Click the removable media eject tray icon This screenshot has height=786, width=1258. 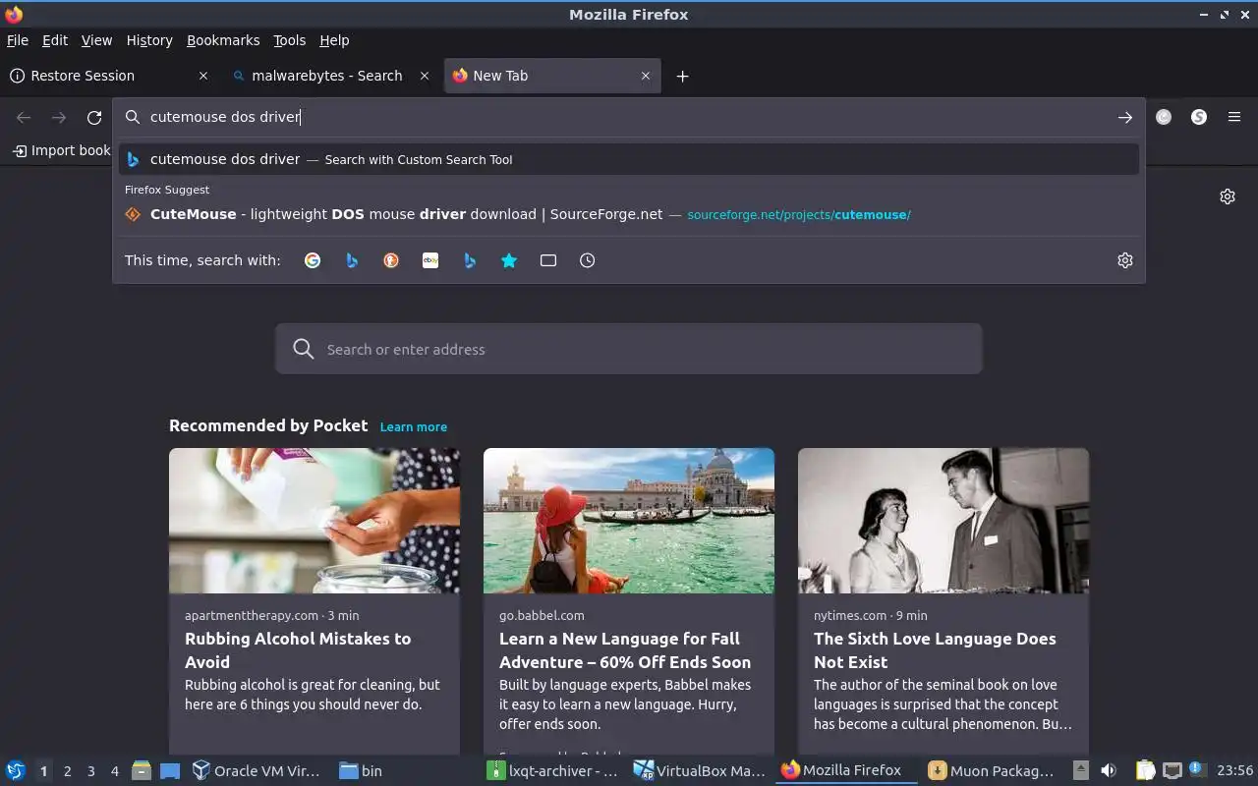[1081, 770]
